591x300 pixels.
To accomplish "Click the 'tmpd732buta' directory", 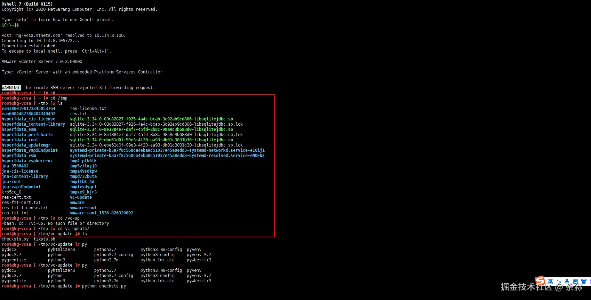I will tap(83, 176).
